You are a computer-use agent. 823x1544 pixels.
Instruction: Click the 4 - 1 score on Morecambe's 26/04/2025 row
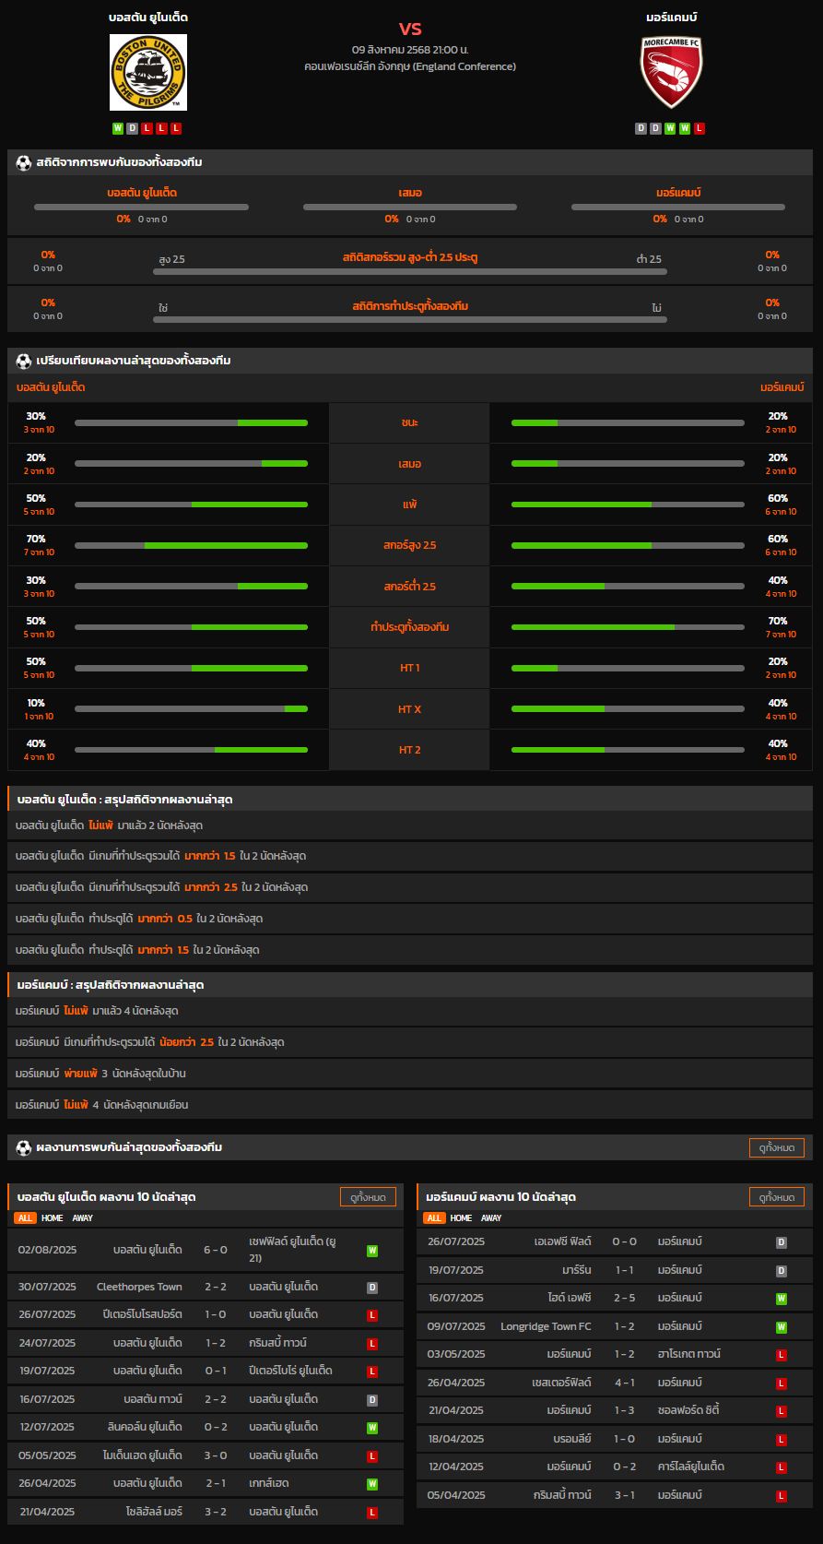[x=625, y=1384]
